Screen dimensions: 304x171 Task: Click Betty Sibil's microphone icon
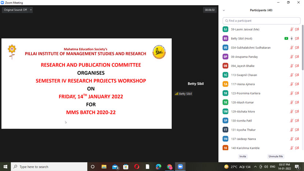[x=292, y=38]
